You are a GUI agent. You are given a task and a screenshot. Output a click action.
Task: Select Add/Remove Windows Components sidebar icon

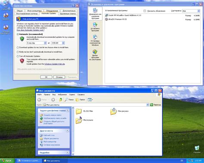pyautogui.click(x=95, y=40)
